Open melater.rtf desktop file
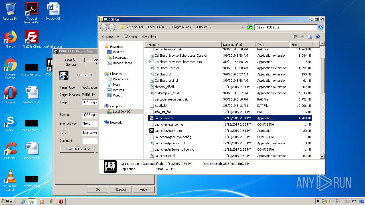Screen dimensions: 365x205 [32, 95]
